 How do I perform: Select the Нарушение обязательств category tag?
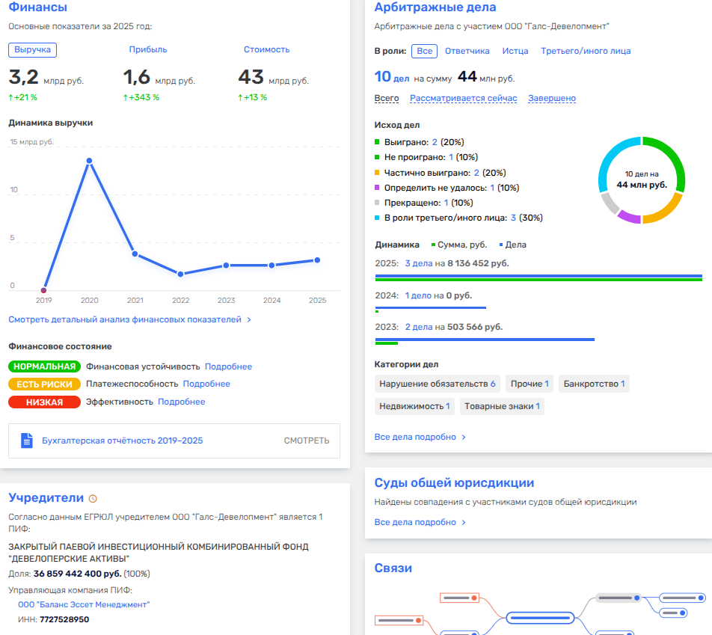pyautogui.click(x=437, y=384)
